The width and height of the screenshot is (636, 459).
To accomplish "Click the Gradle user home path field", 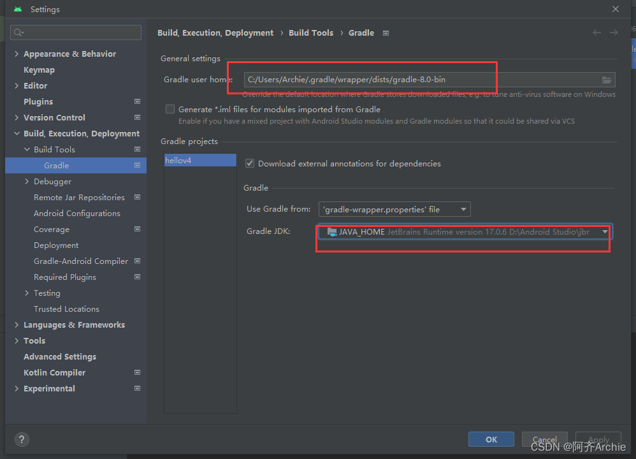I will tap(430, 80).
